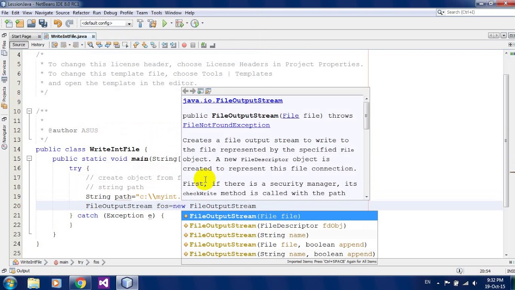Viewport: 515px width, 290px height.
Task: Toggle Rectangular Selection editor icon
Action: [126, 45]
